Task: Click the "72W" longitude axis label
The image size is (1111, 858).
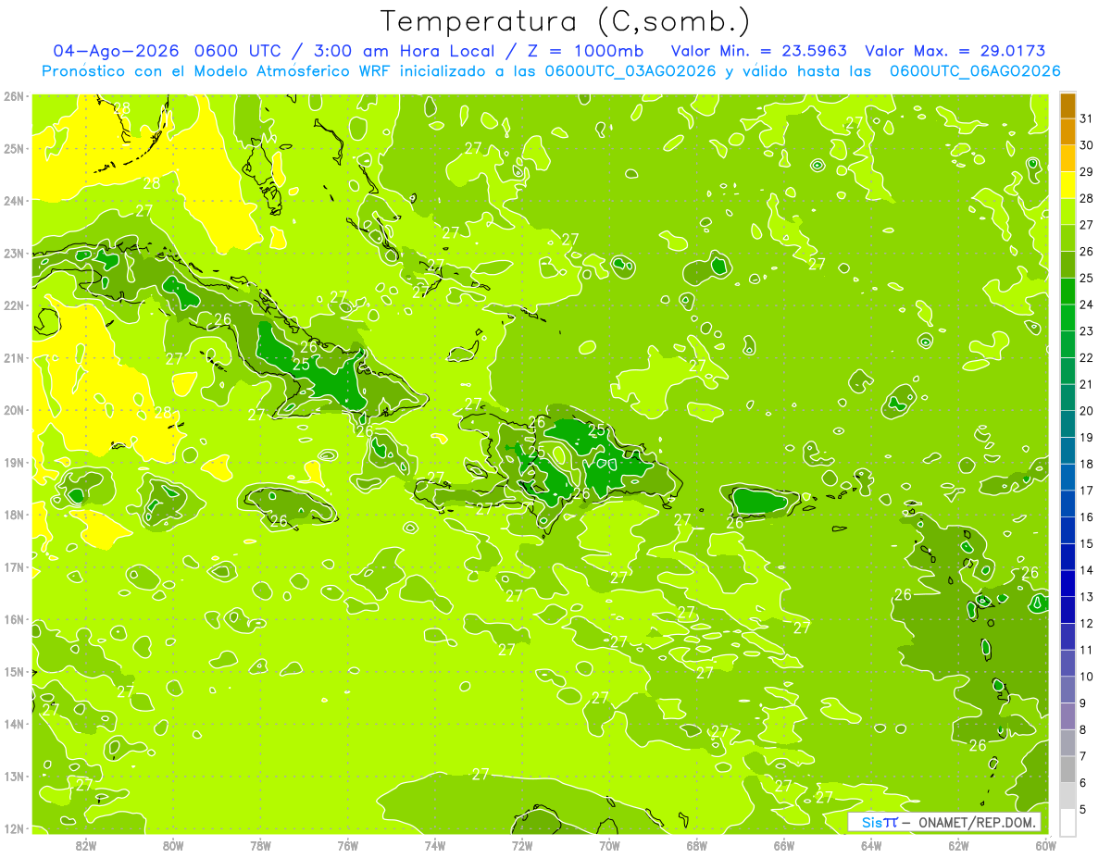Action: 522,845
